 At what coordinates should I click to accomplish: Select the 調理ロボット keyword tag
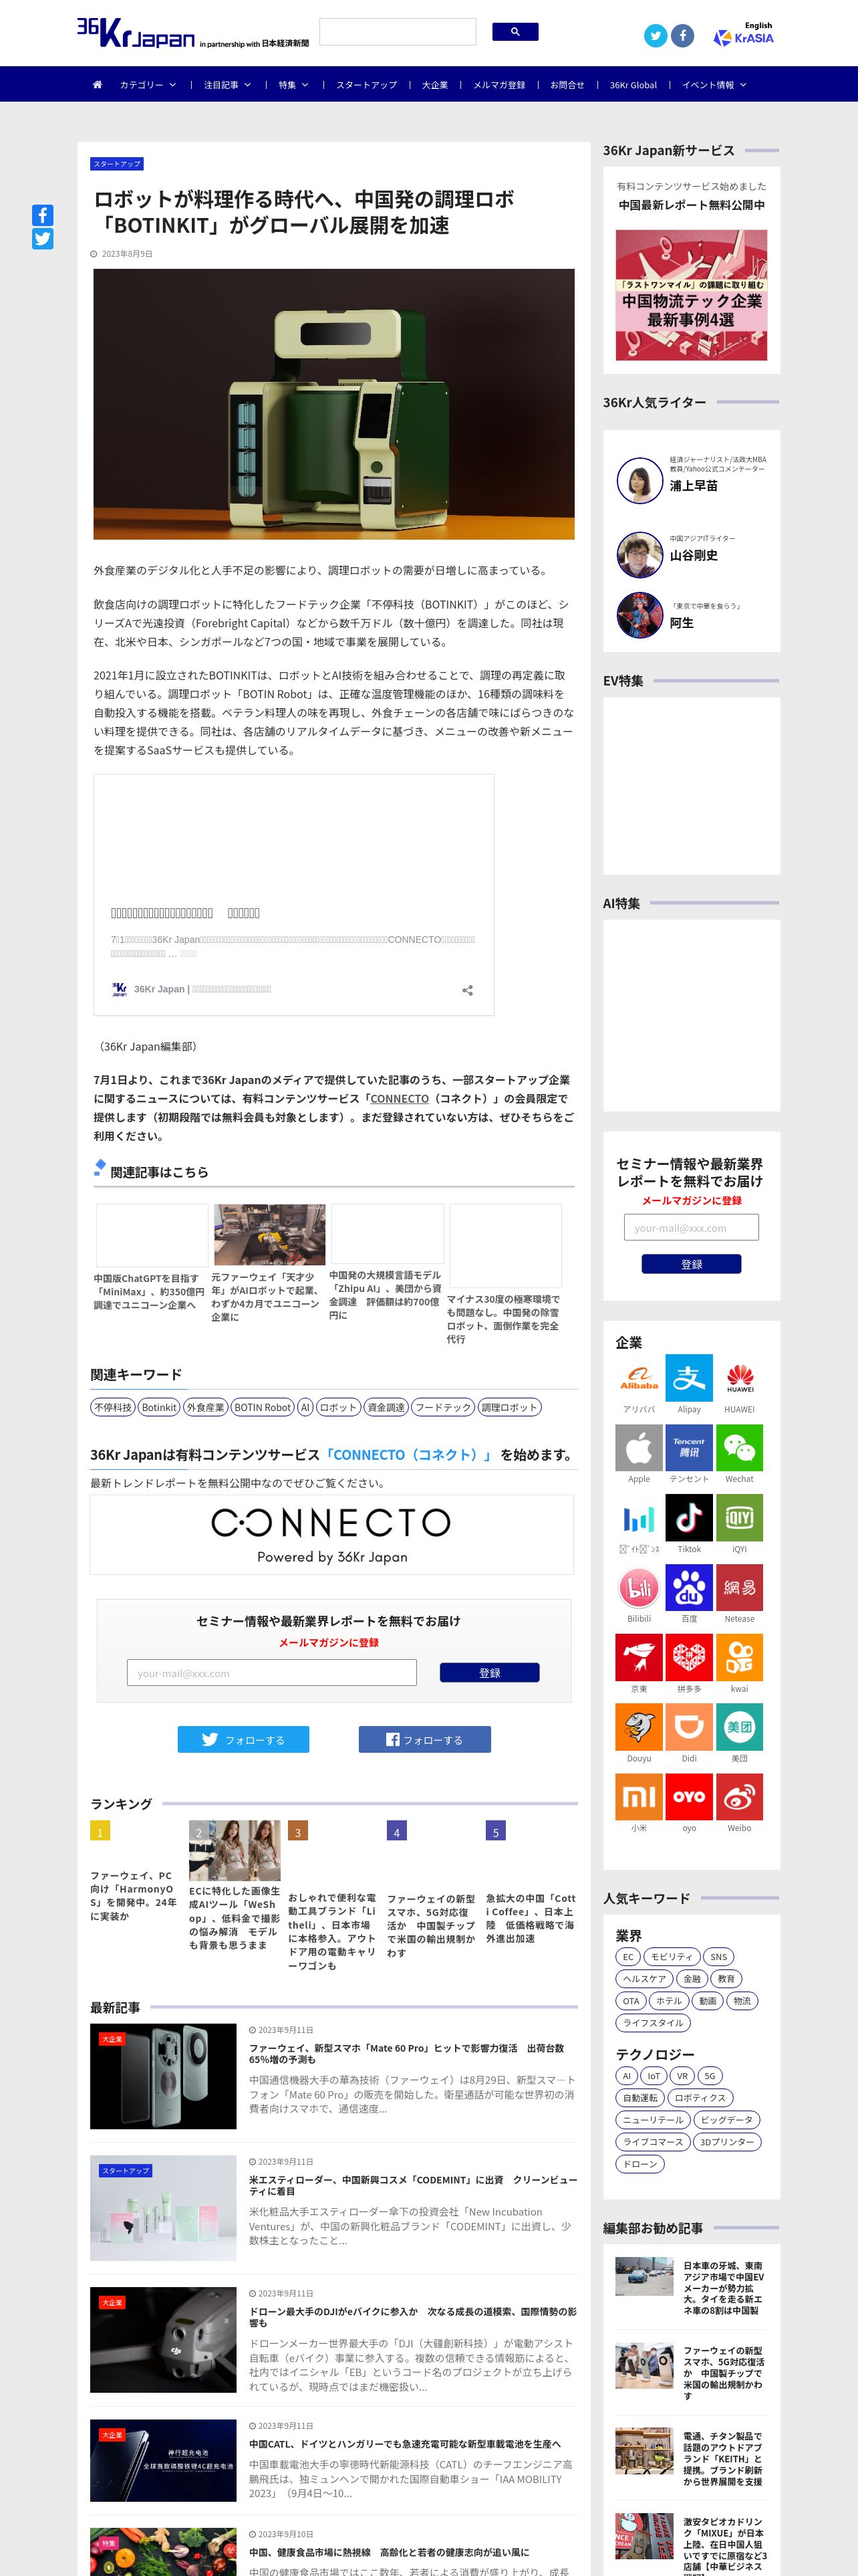coord(509,1407)
